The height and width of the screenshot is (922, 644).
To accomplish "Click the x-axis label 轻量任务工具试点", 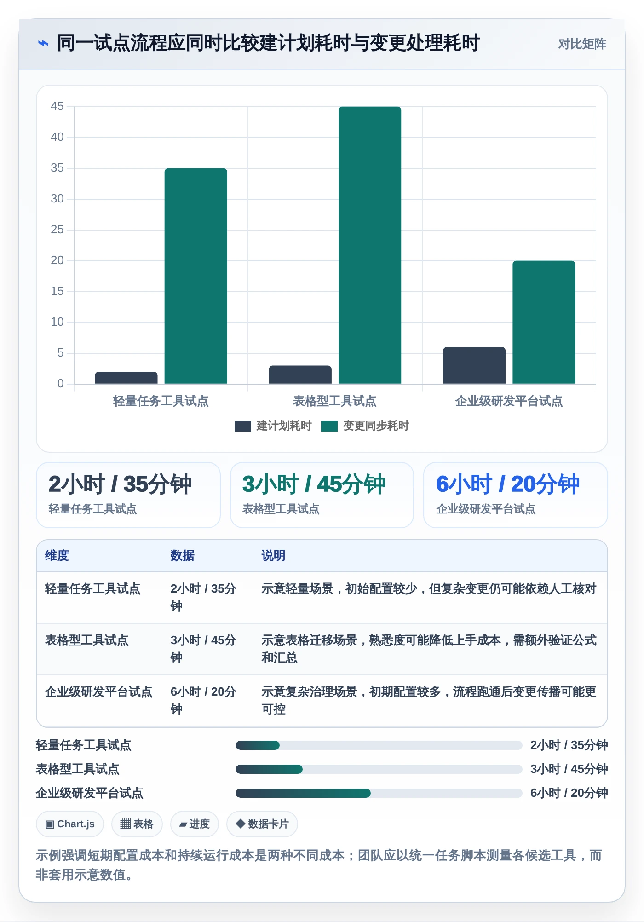I will (161, 401).
